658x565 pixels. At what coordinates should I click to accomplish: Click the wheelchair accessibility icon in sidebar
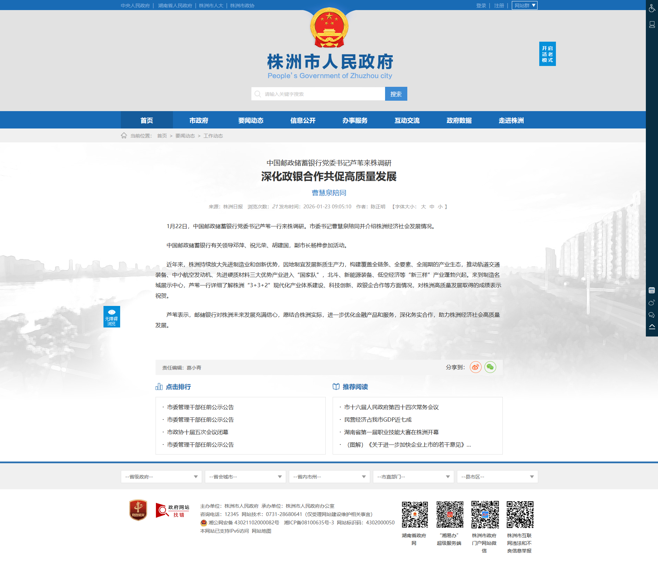[652, 8]
